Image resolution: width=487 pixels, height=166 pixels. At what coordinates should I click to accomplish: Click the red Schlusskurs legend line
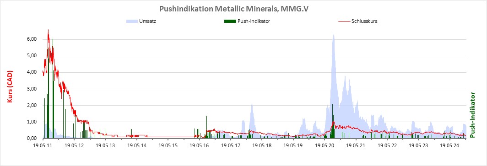[344, 21]
